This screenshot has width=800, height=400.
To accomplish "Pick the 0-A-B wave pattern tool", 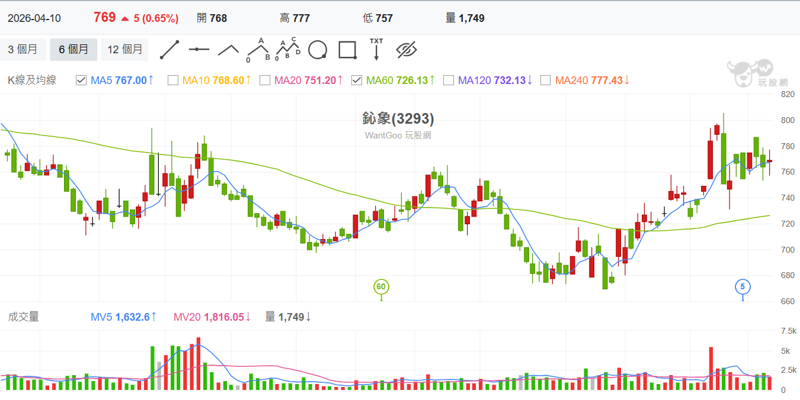I will click(258, 50).
